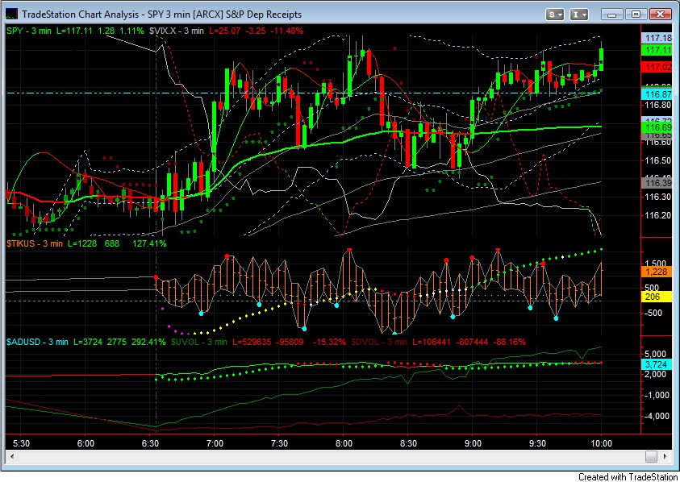
Task: Click the orange 1,228 tick marker
Action: coord(657,272)
